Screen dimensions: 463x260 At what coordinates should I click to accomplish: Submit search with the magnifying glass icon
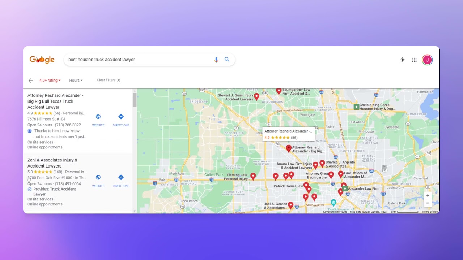click(x=227, y=60)
